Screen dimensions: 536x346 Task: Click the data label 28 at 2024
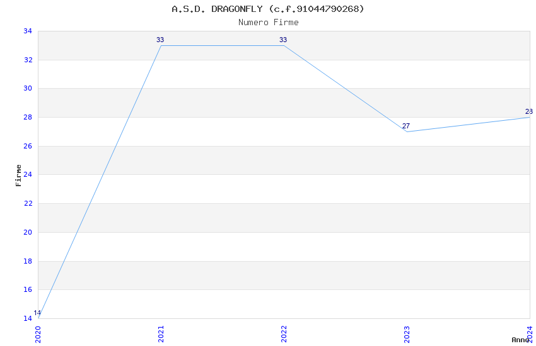tap(529, 111)
